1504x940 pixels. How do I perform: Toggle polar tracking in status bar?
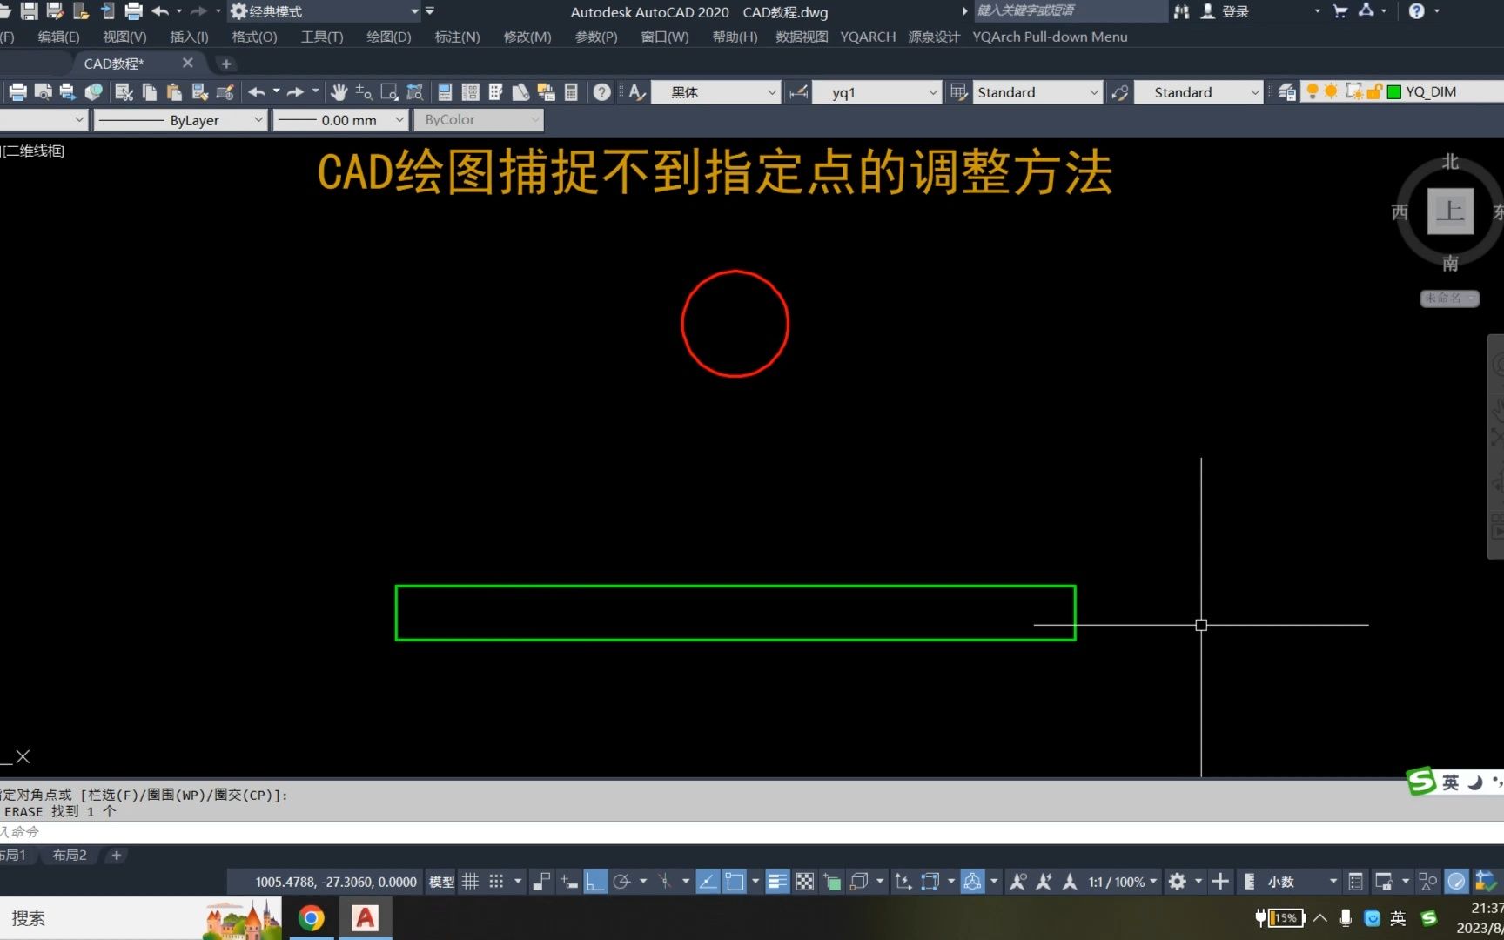[x=621, y=882]
